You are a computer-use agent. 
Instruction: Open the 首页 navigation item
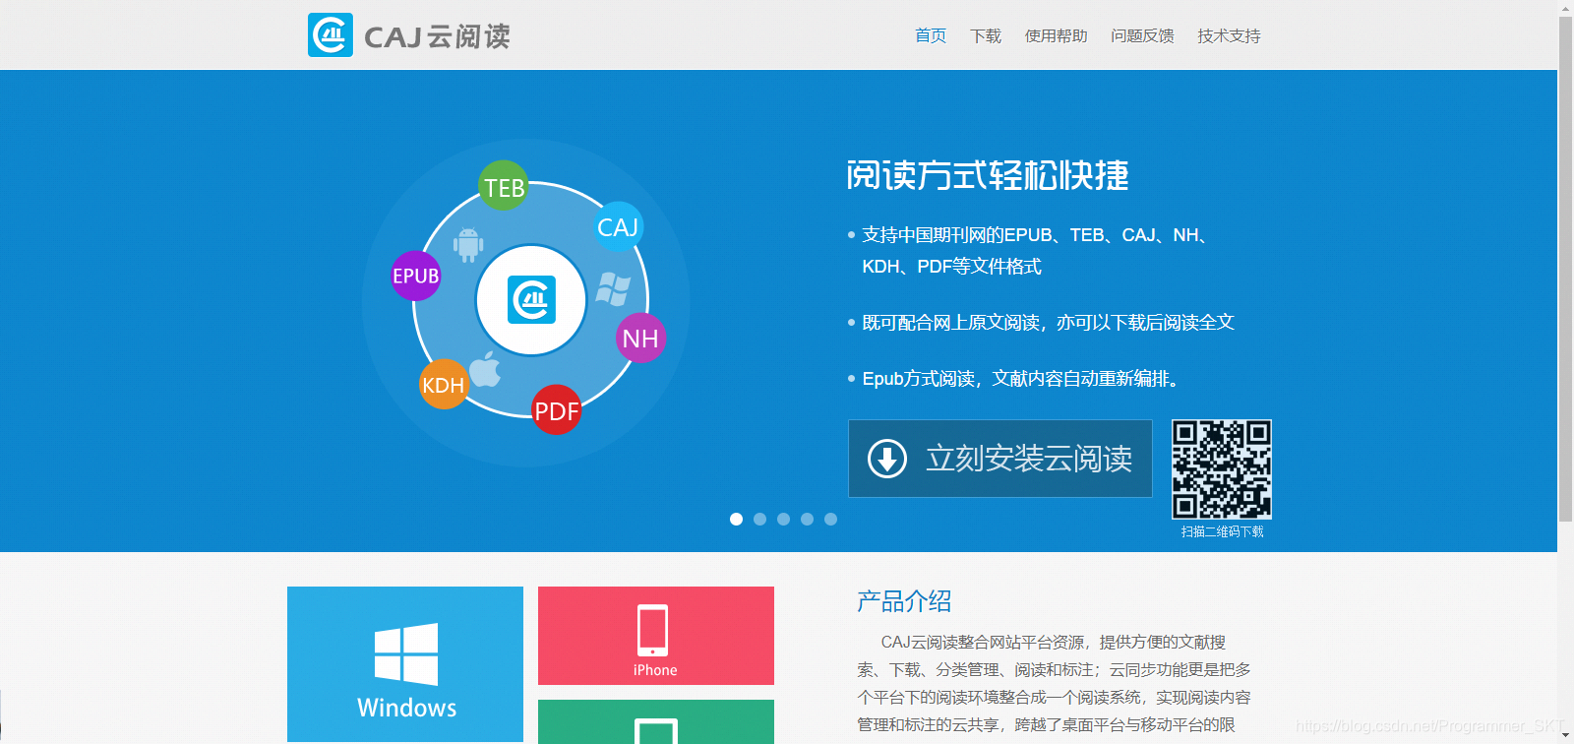click(931, 35)
